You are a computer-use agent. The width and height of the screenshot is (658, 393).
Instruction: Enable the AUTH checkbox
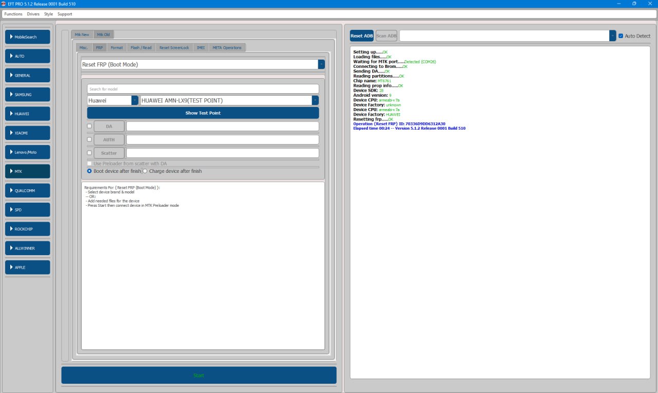(x=89, y=139)
